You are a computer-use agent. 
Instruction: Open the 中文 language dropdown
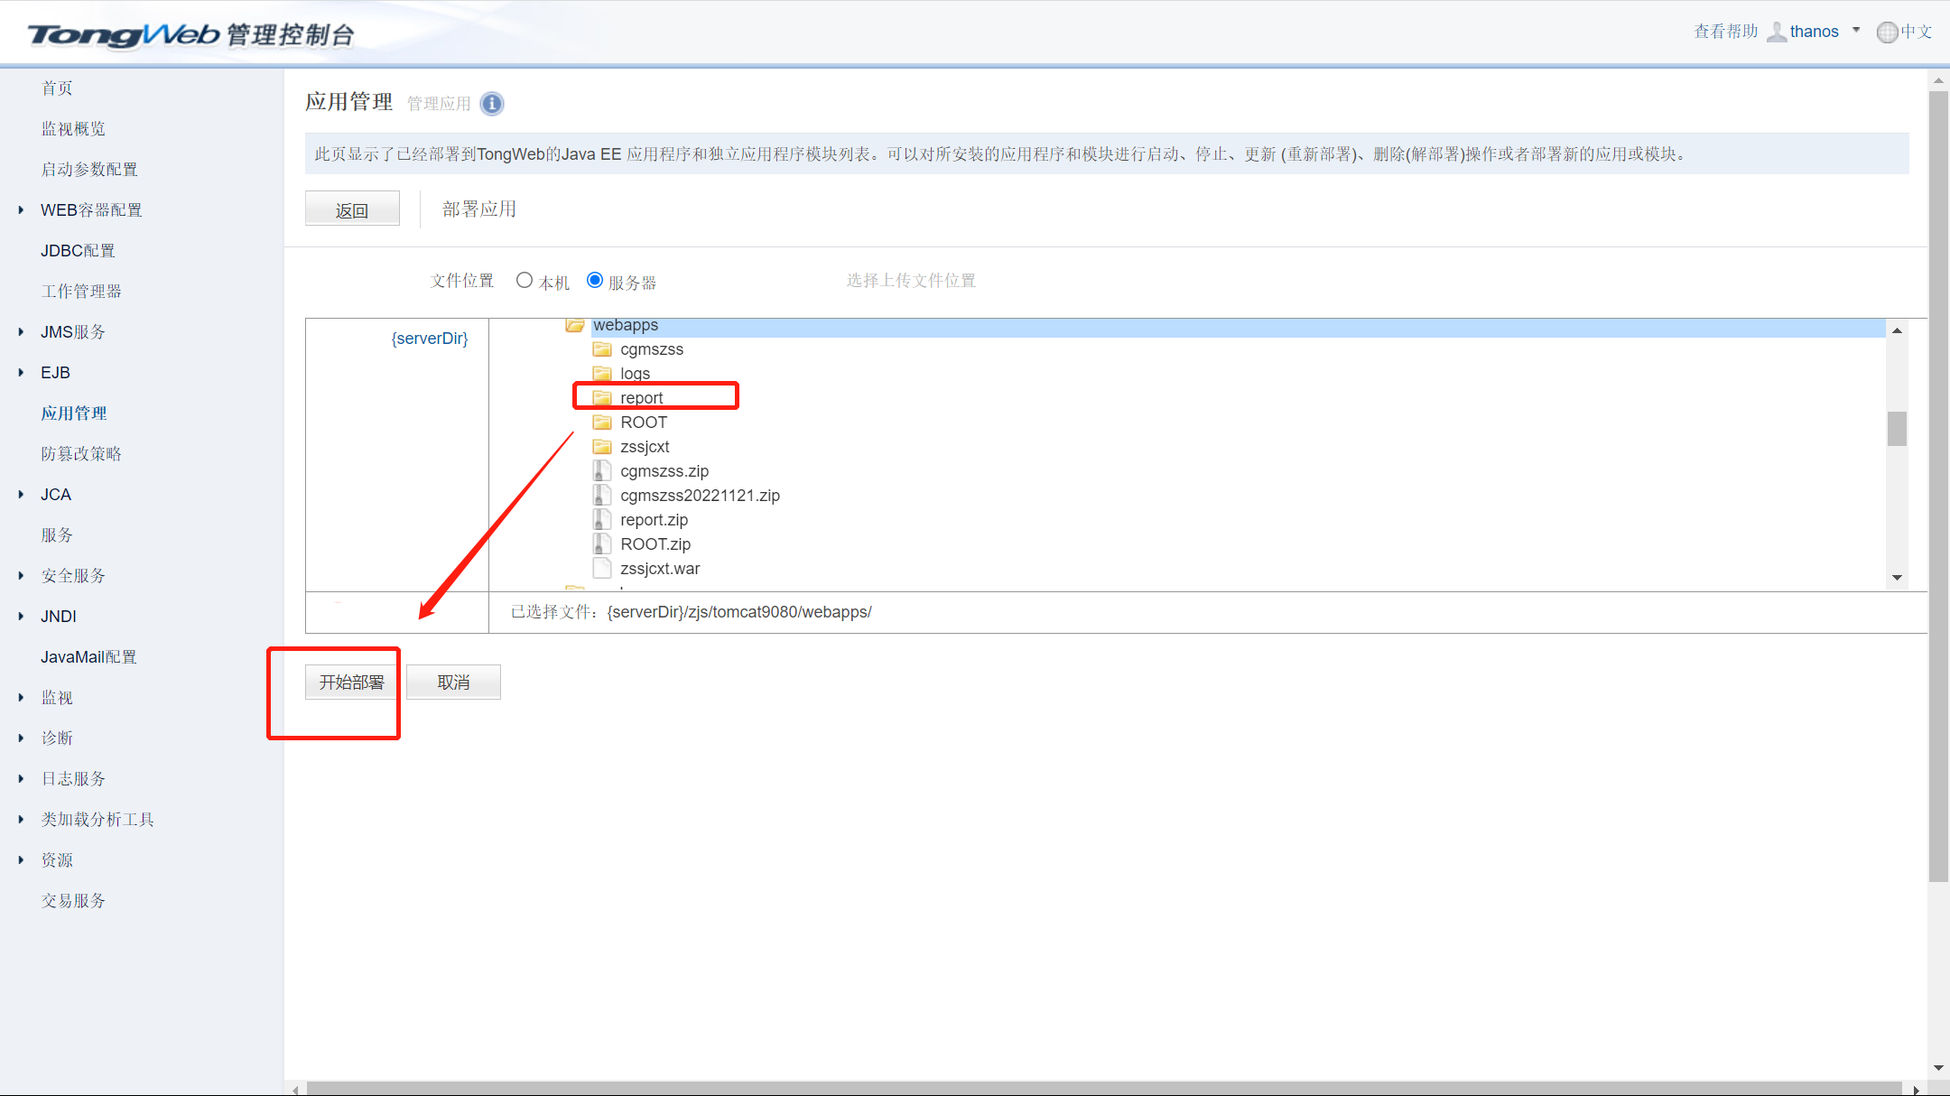pyautogui.click(x=1905, y=32)
